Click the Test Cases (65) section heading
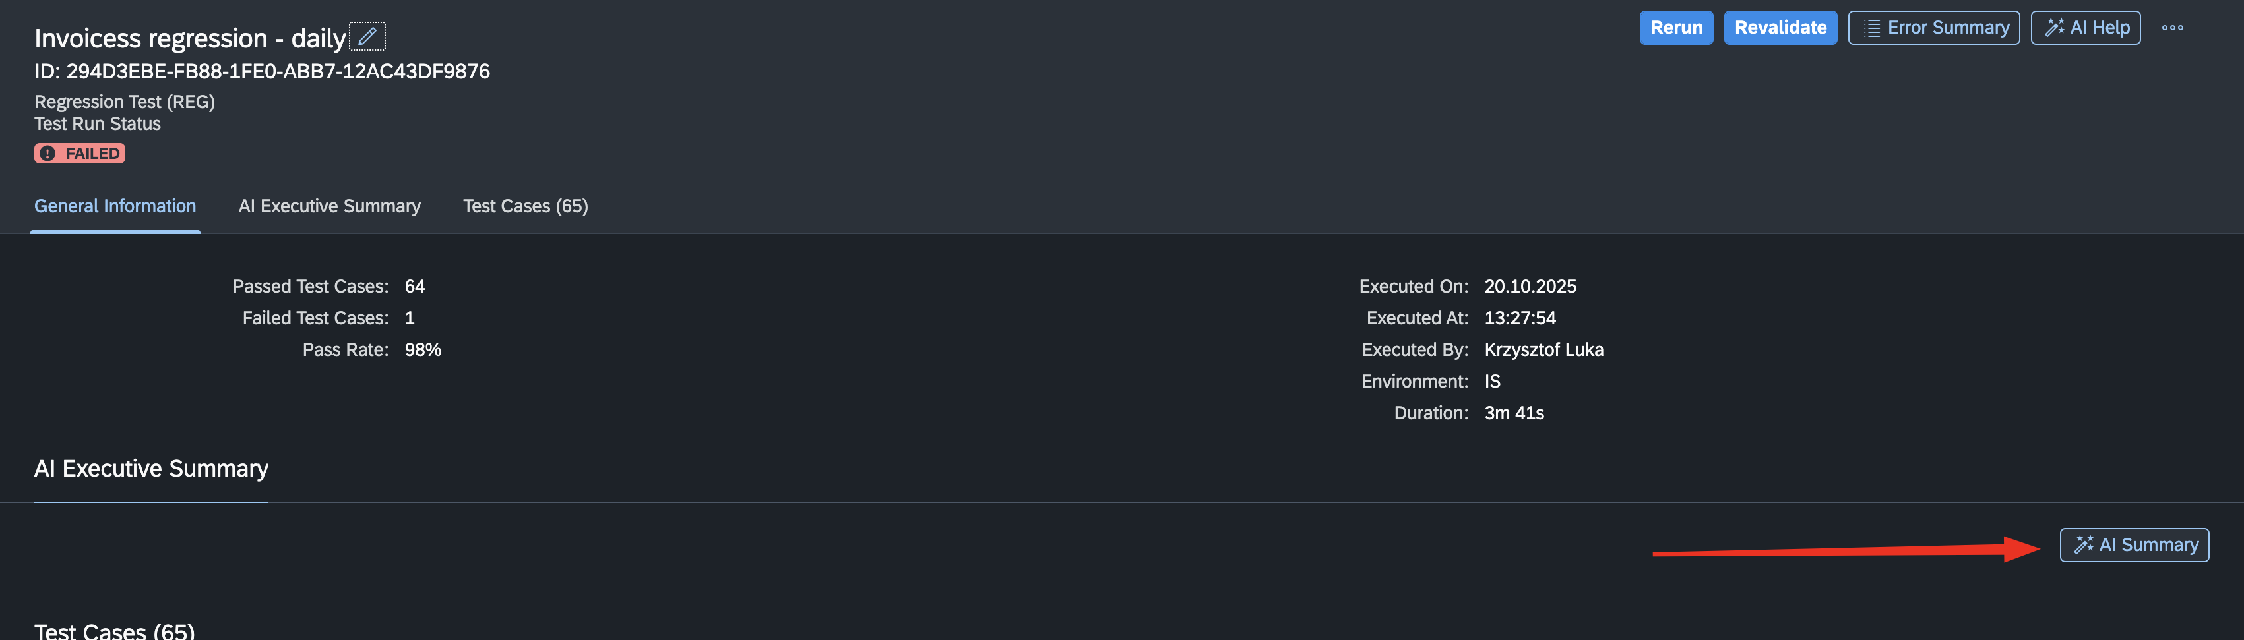2244x640 pixels. coord(114,630)
